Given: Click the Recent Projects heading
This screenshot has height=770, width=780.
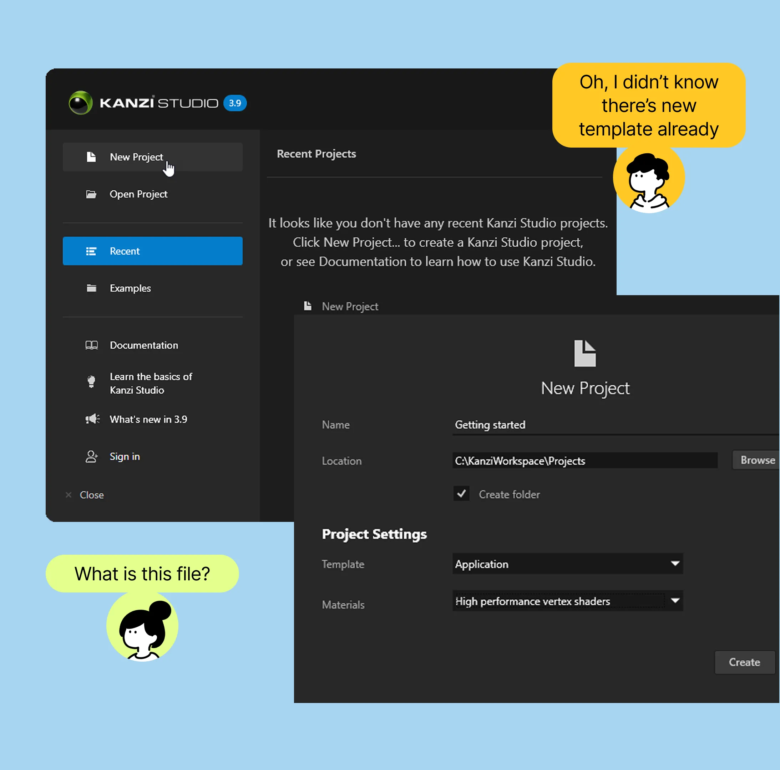Looking at the screenshot, I should [316, 154].
